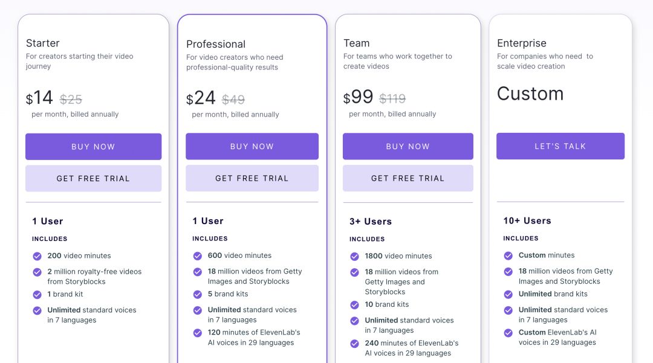Click Let's Talk for Enterprise plan
This screenshot has height=363, width=653.
pyautogui.click(x=560, y=146)
